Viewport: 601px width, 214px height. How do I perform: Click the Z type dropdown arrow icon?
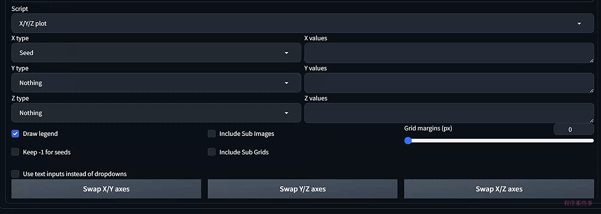(x=286, y=113)
